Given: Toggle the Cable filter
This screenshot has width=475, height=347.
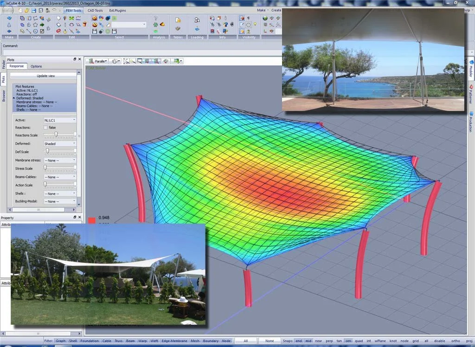Looking at the screenshot, I should 107,341.
